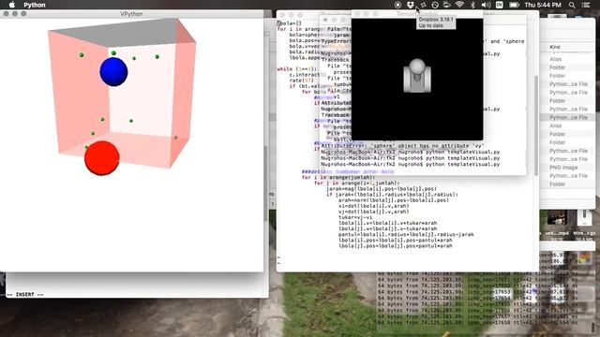Open the Python application menu
This screenshot has height=337, width=600.
(35, 5)
